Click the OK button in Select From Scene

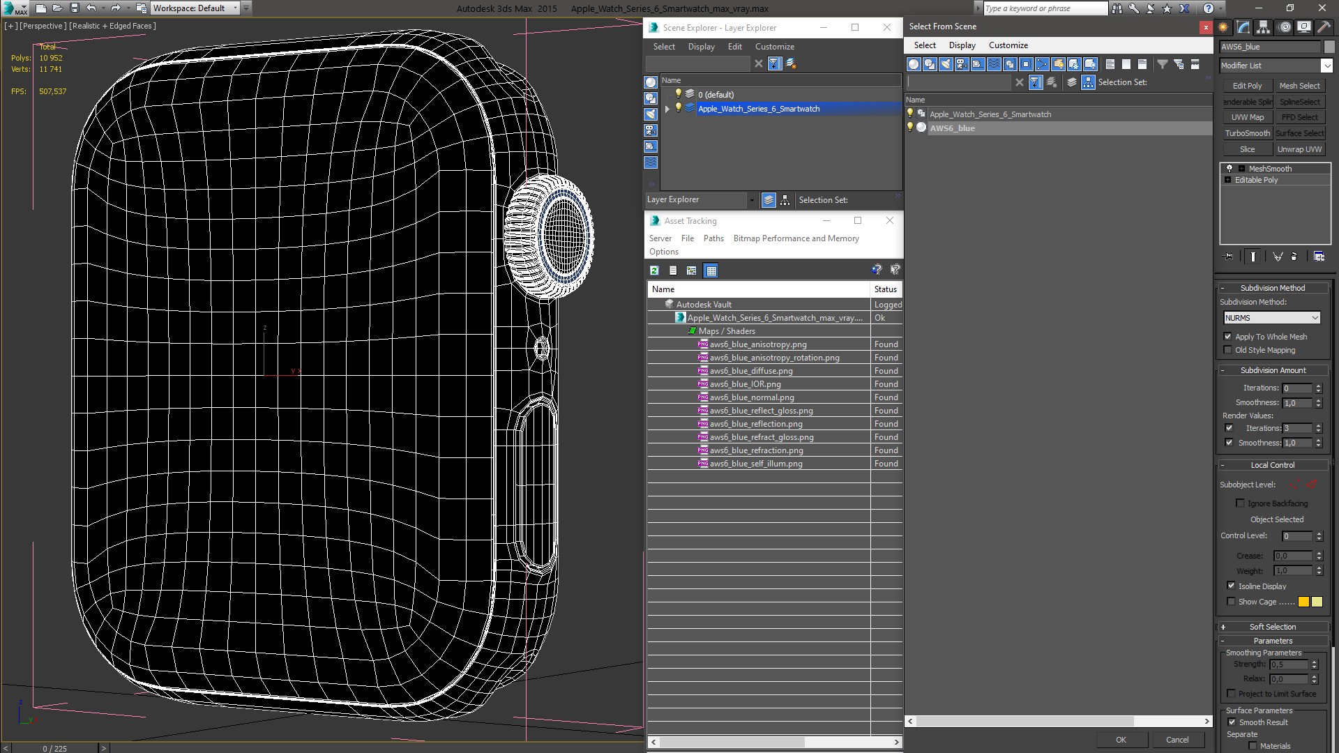(1121, 740)
